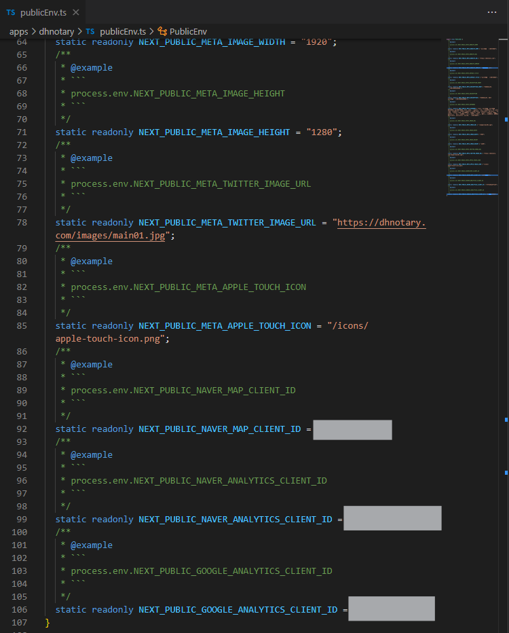Viewport: 509px width, 633px height.
Task: Follow the https://dhnotary.com image URL link
Action: pos(381,223)
